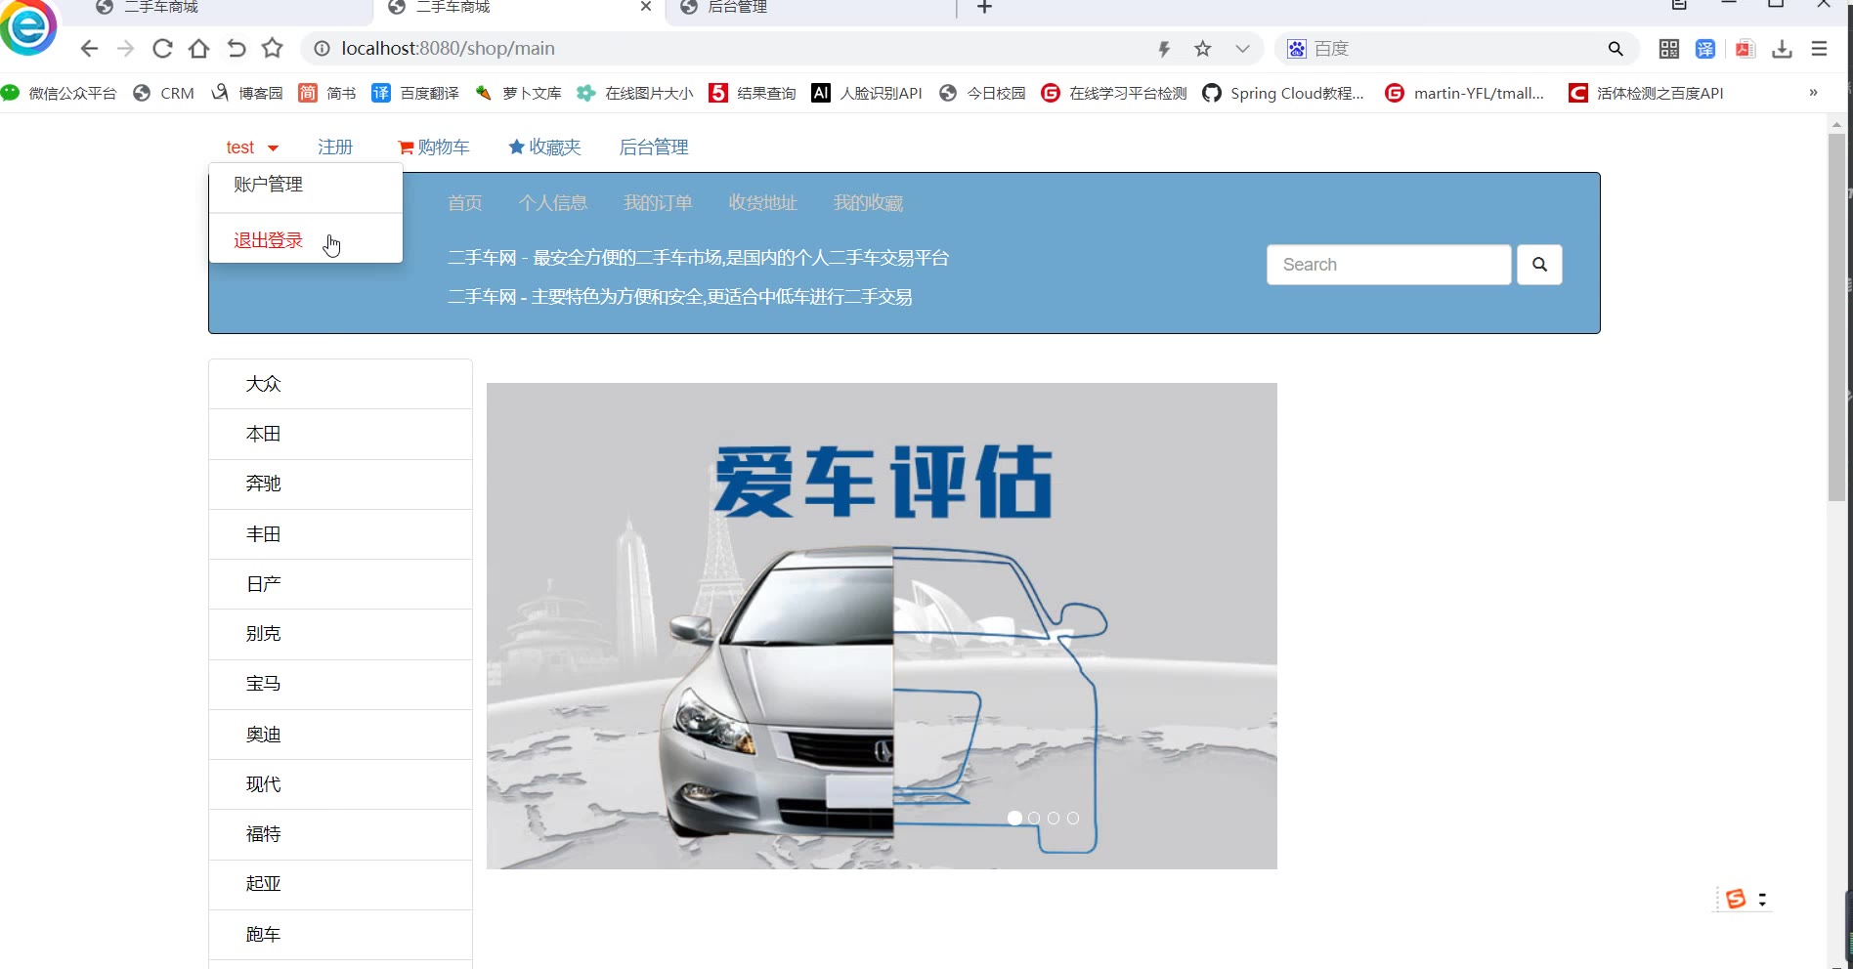
Task: Open the CRM bookmark
Action: (164, 93)
